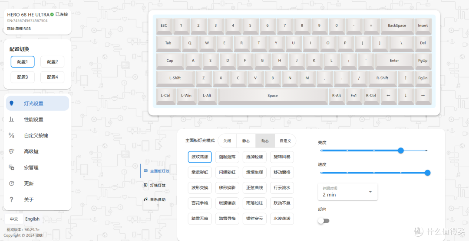The height and width of the screenshot is (241, 469).
Task: Click the keyboard icon beside 主面板灯效
Action: (x=145, y=171)
